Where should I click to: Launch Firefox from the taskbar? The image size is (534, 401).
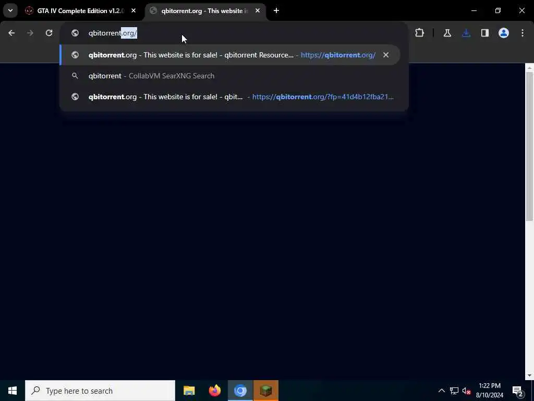(x=214, y=391)
